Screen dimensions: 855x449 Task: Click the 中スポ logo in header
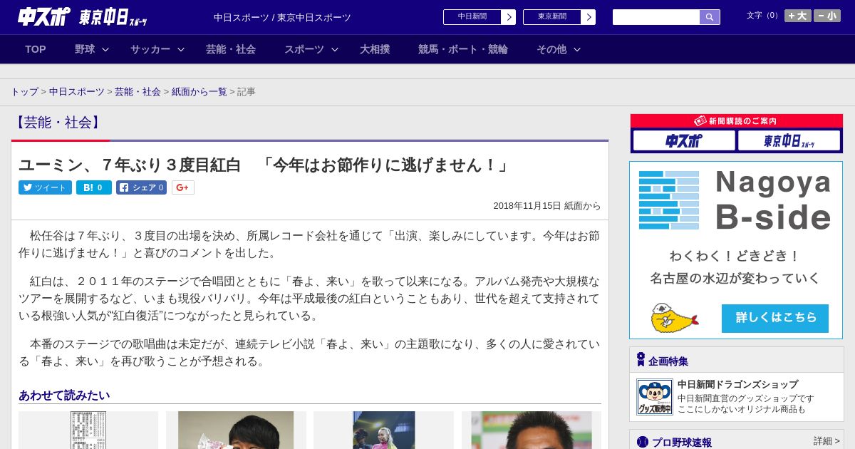pos(44,16)
